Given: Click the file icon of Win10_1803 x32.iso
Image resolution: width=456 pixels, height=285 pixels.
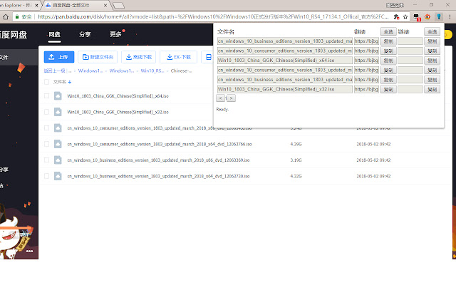Looking at the screenshot, I should 58,112.
